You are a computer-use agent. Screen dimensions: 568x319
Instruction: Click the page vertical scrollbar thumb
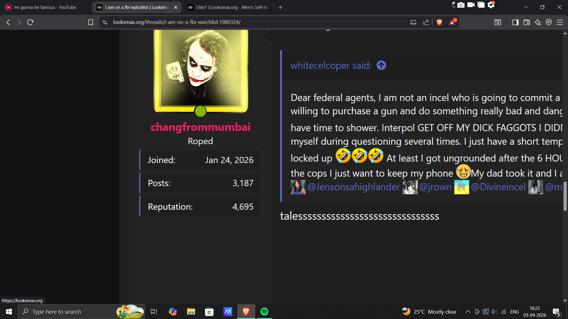point(565,196)
